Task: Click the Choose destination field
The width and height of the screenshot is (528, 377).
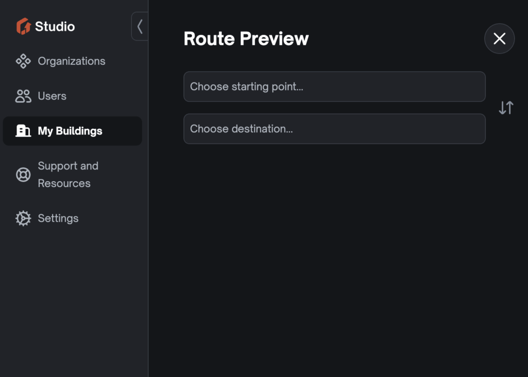Action: tap(334, 129)
